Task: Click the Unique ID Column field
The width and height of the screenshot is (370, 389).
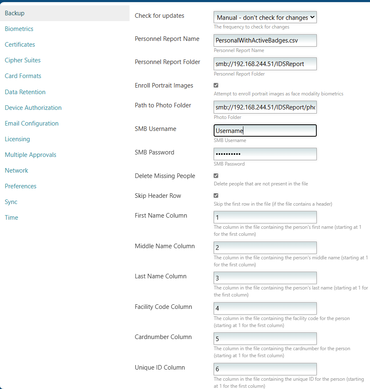Action: click(265, 369)
